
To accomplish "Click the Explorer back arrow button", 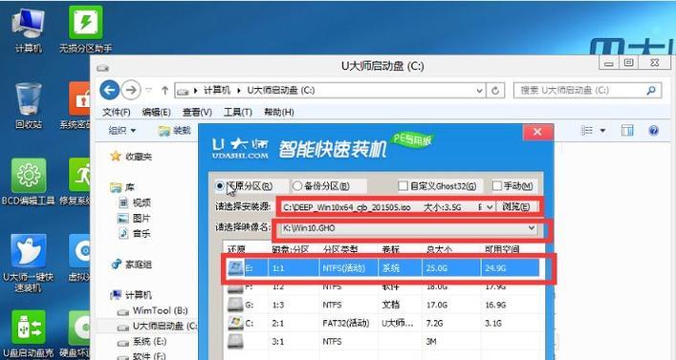I will pyautogui.click(x=110, y=91).
